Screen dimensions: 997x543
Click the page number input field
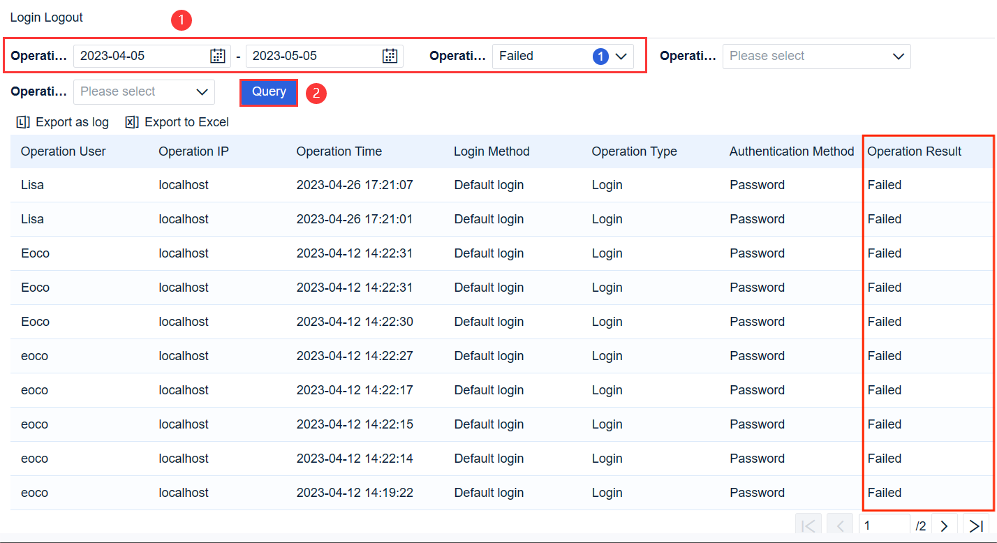point(884,525)
